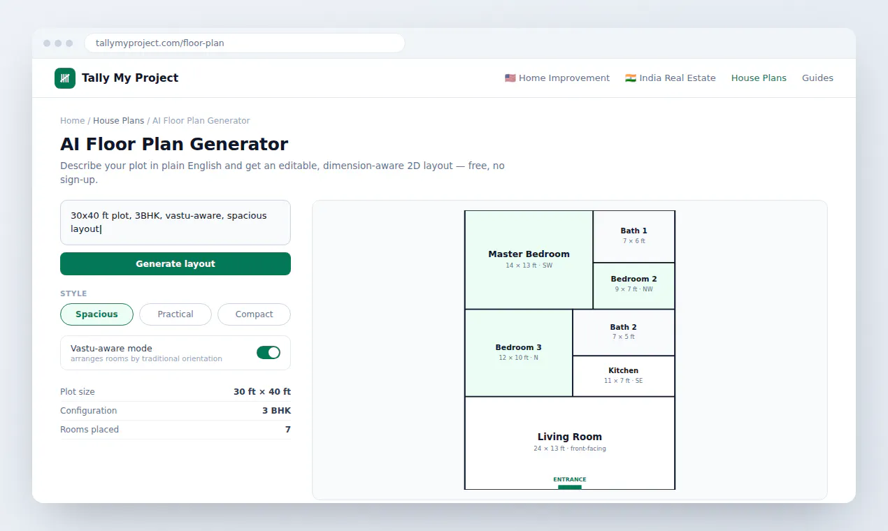The height and width of the screenshot is (531, 888).
Task: Select the Living Room in plan
Action: coord(570,443)
